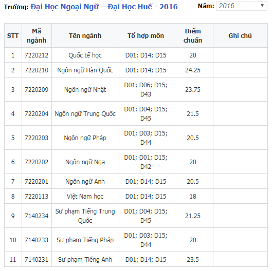Viewport: 272px width, 271px height.
Task: Click the STT column header
Action: 13,35
